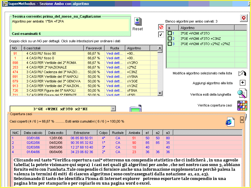Click the Verifica copertura casi grid icon

click(242, 105)
